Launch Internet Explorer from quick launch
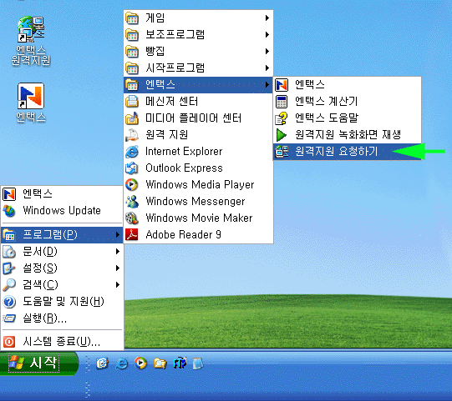452x401 pixels. click(x=122, y=363)
